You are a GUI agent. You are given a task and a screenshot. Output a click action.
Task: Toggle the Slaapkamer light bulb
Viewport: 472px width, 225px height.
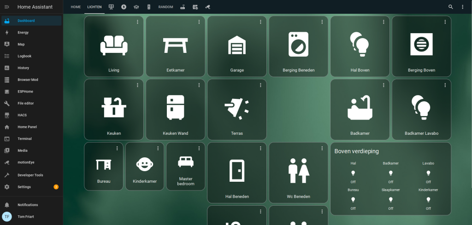390,200
